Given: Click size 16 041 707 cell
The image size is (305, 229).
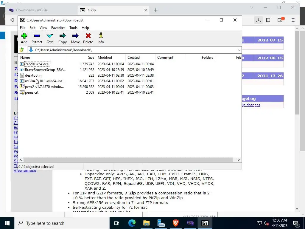Looking at the screenshot, I should [x=86, y=81].
